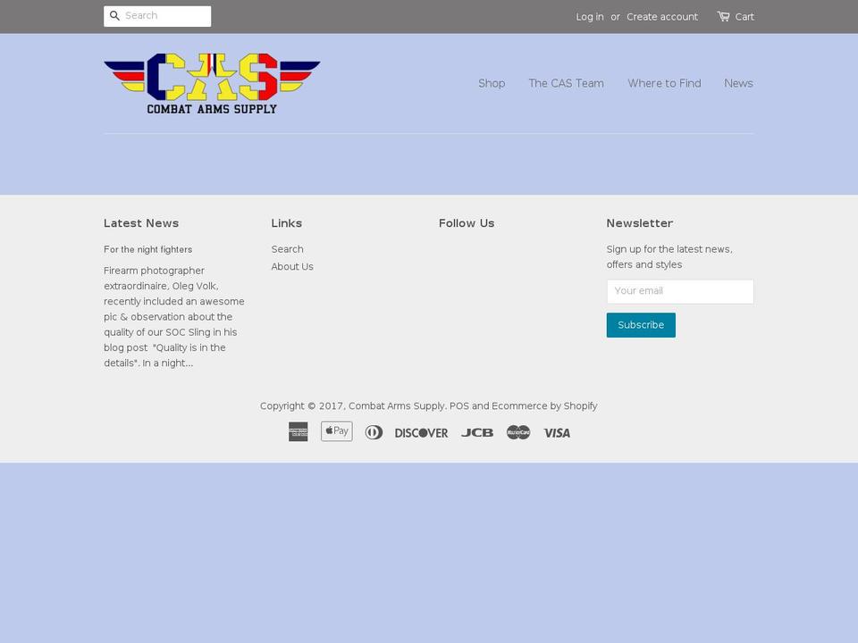The image size is (858, 643).
Task: Click the Subscribe button
Action: 641,325
